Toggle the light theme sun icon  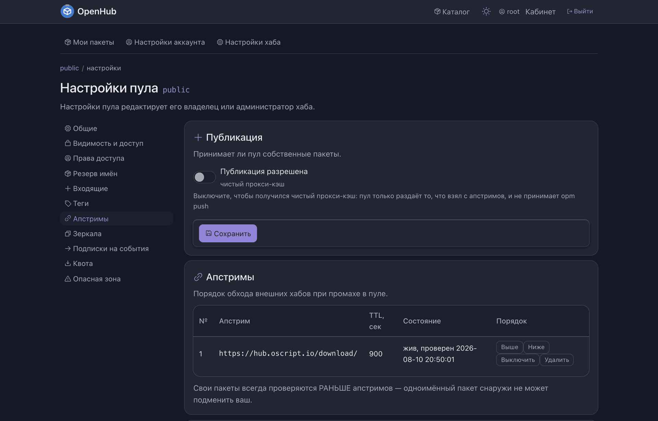pos(486,11)
